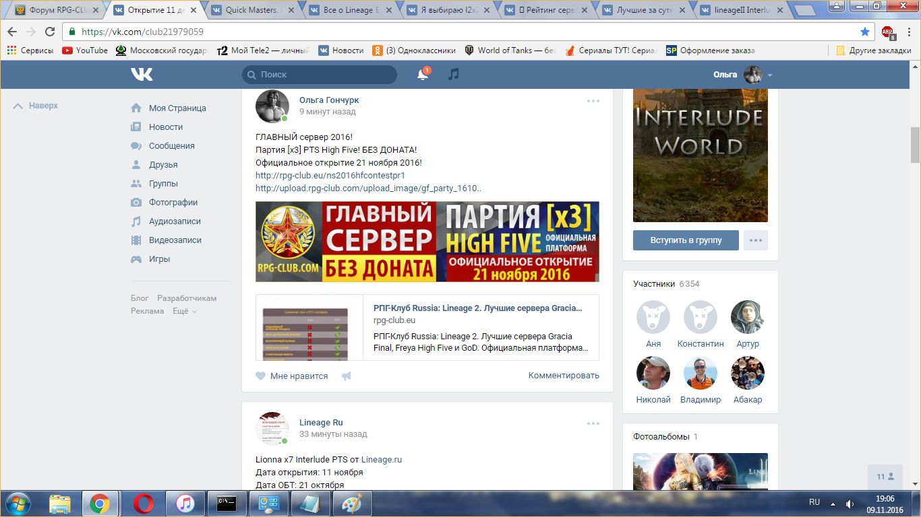The image size is (921, 517).
Task: Open group actions three-dots menu button
Action: (756, 240)
